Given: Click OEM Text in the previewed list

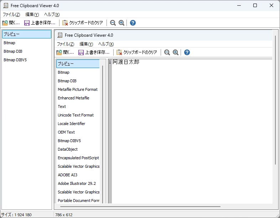Looking at the screenshot, I should coord(66,132).
